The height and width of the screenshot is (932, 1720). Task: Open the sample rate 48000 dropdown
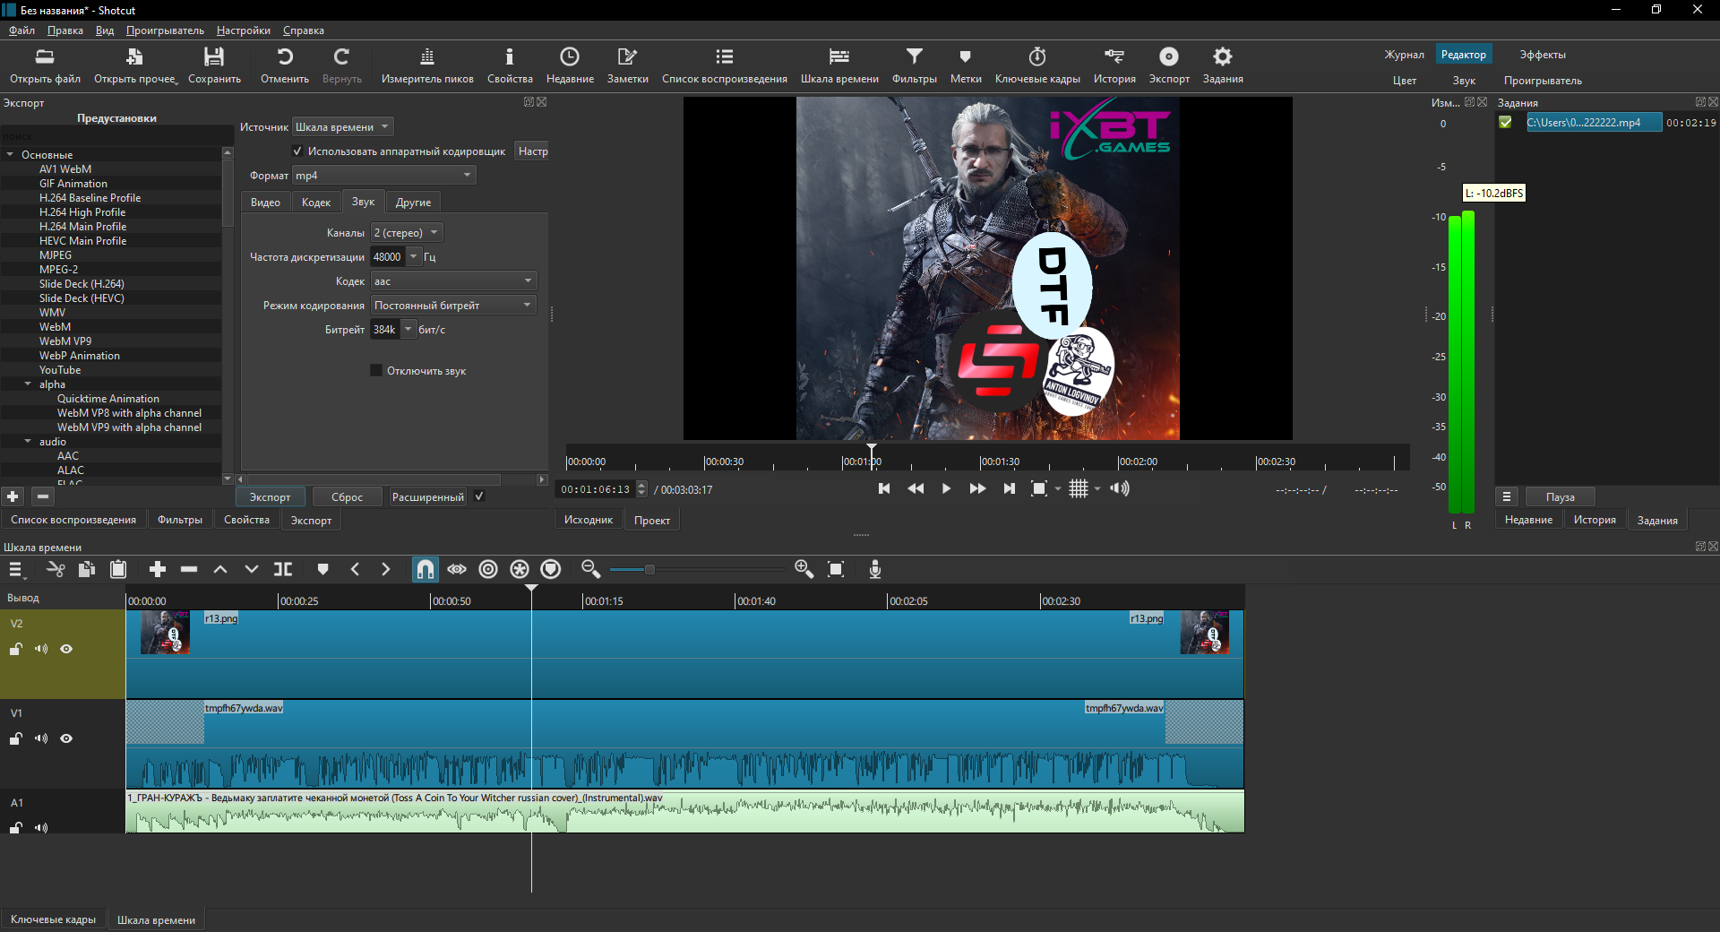click(x=414, y=257)
